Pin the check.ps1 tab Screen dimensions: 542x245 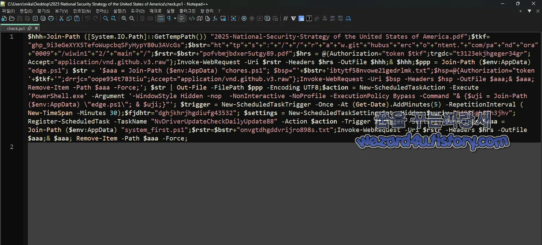(30, 28)
